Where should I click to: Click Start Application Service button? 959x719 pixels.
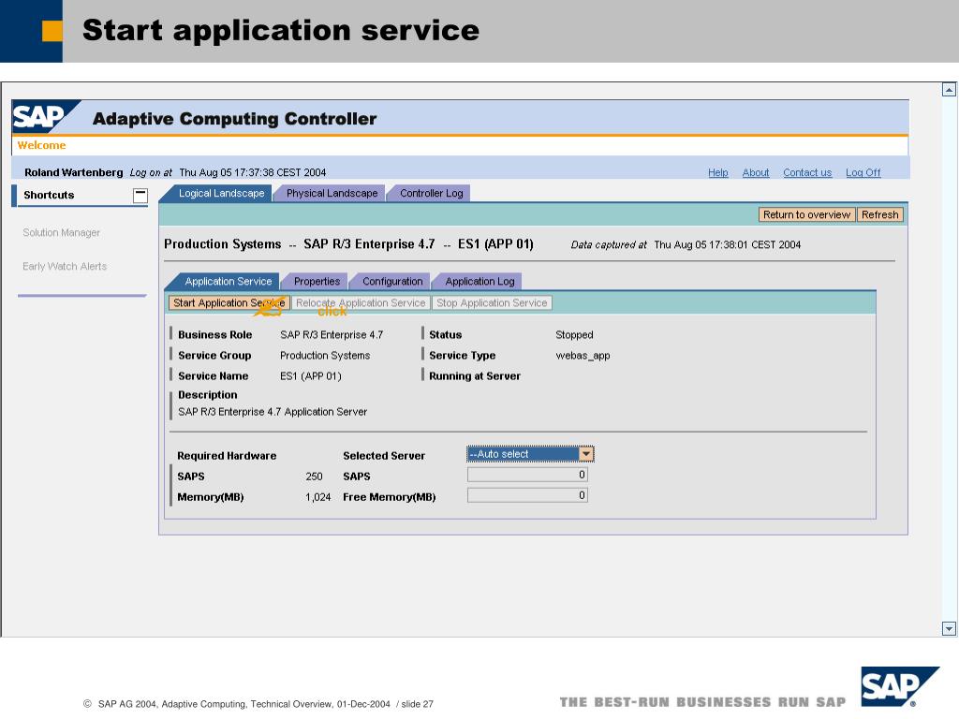(x=229, y=302)
